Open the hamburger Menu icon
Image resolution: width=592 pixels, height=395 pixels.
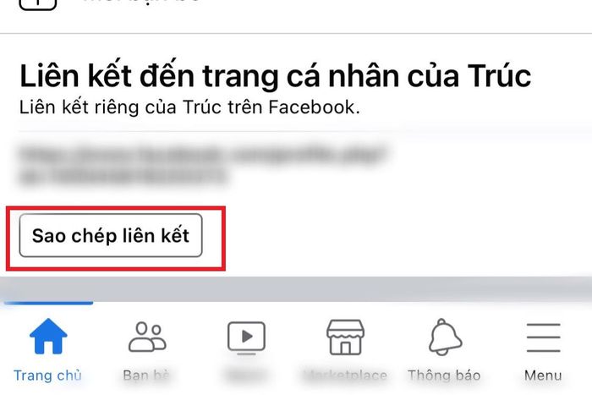(543, 337)
